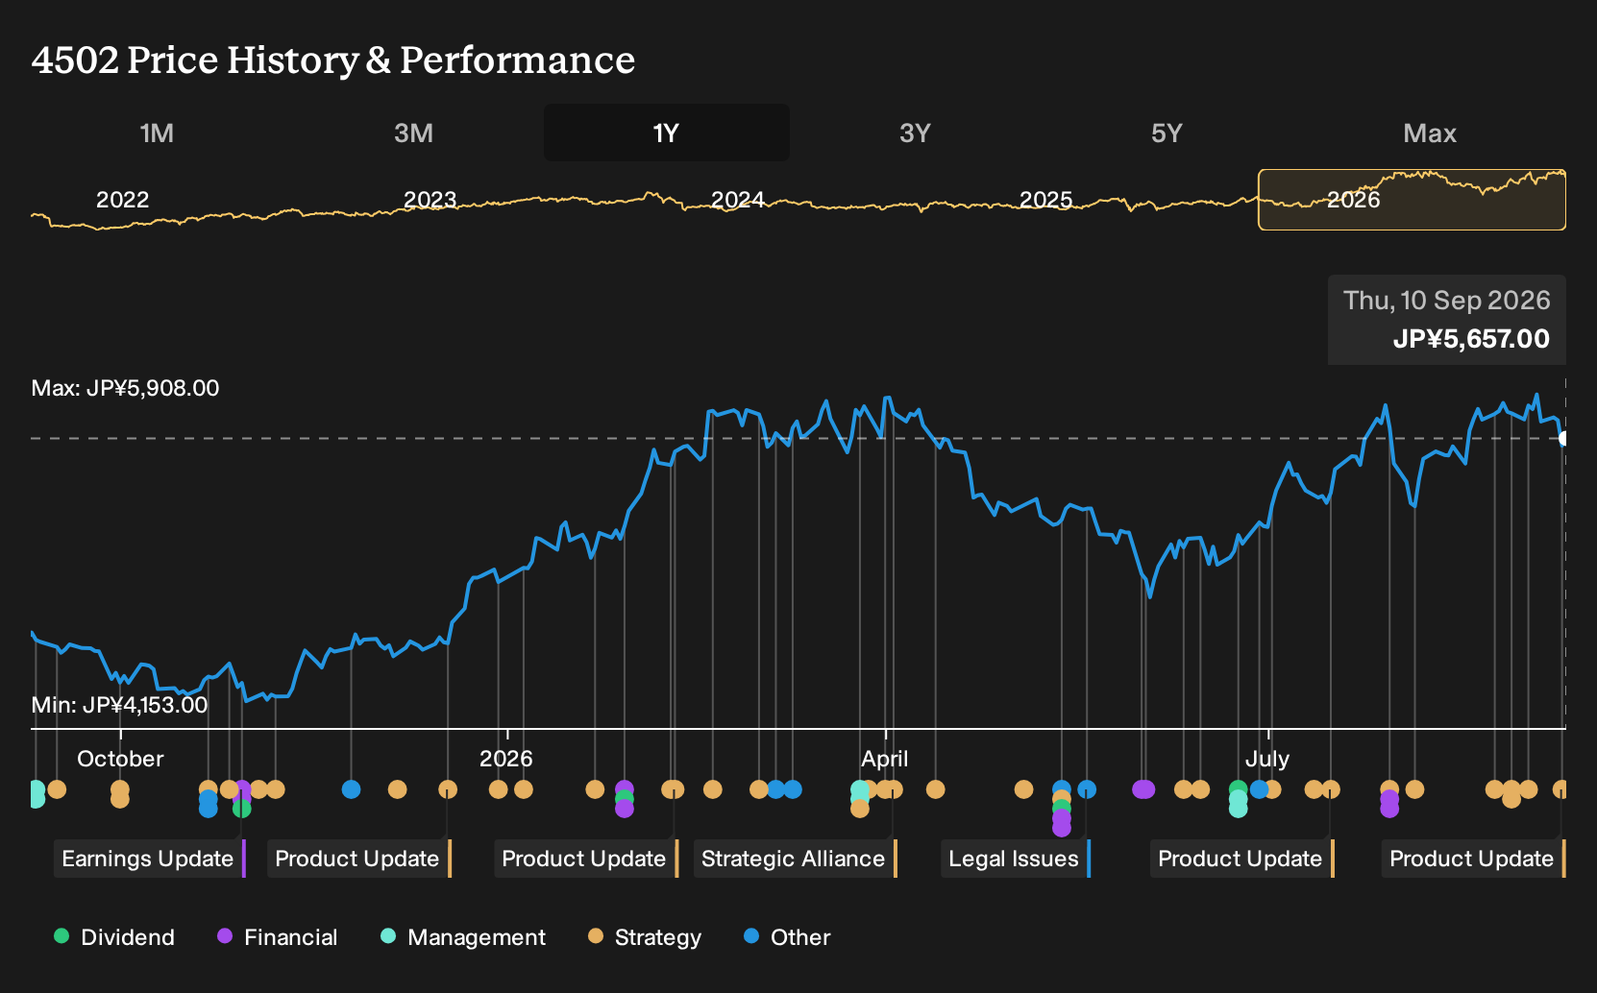1597x993 pixels.
Task: Click the July axis label
Action: [x=1267, y=759]
